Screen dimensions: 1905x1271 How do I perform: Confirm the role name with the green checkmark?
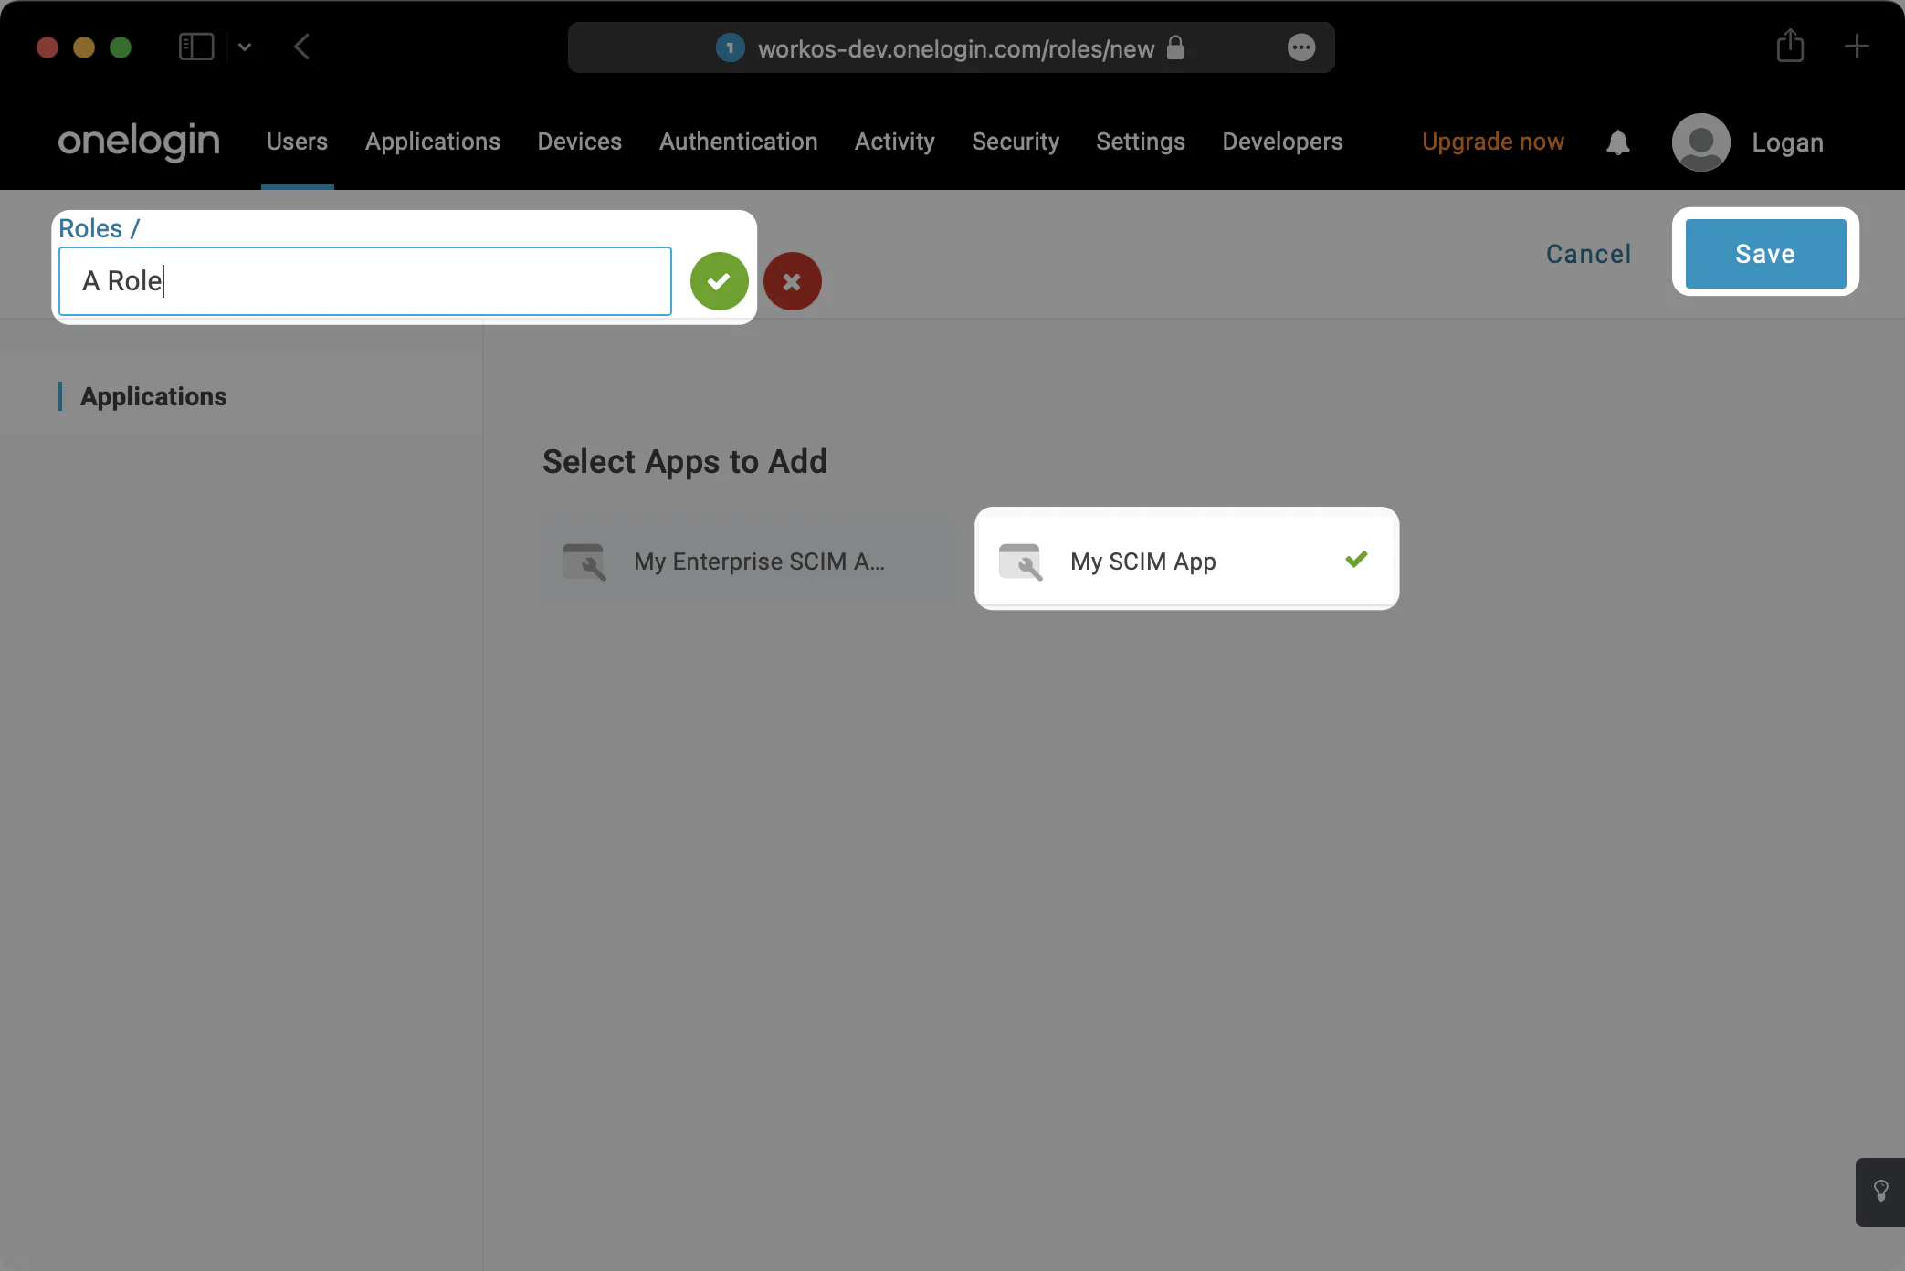(x=719, y=281)
